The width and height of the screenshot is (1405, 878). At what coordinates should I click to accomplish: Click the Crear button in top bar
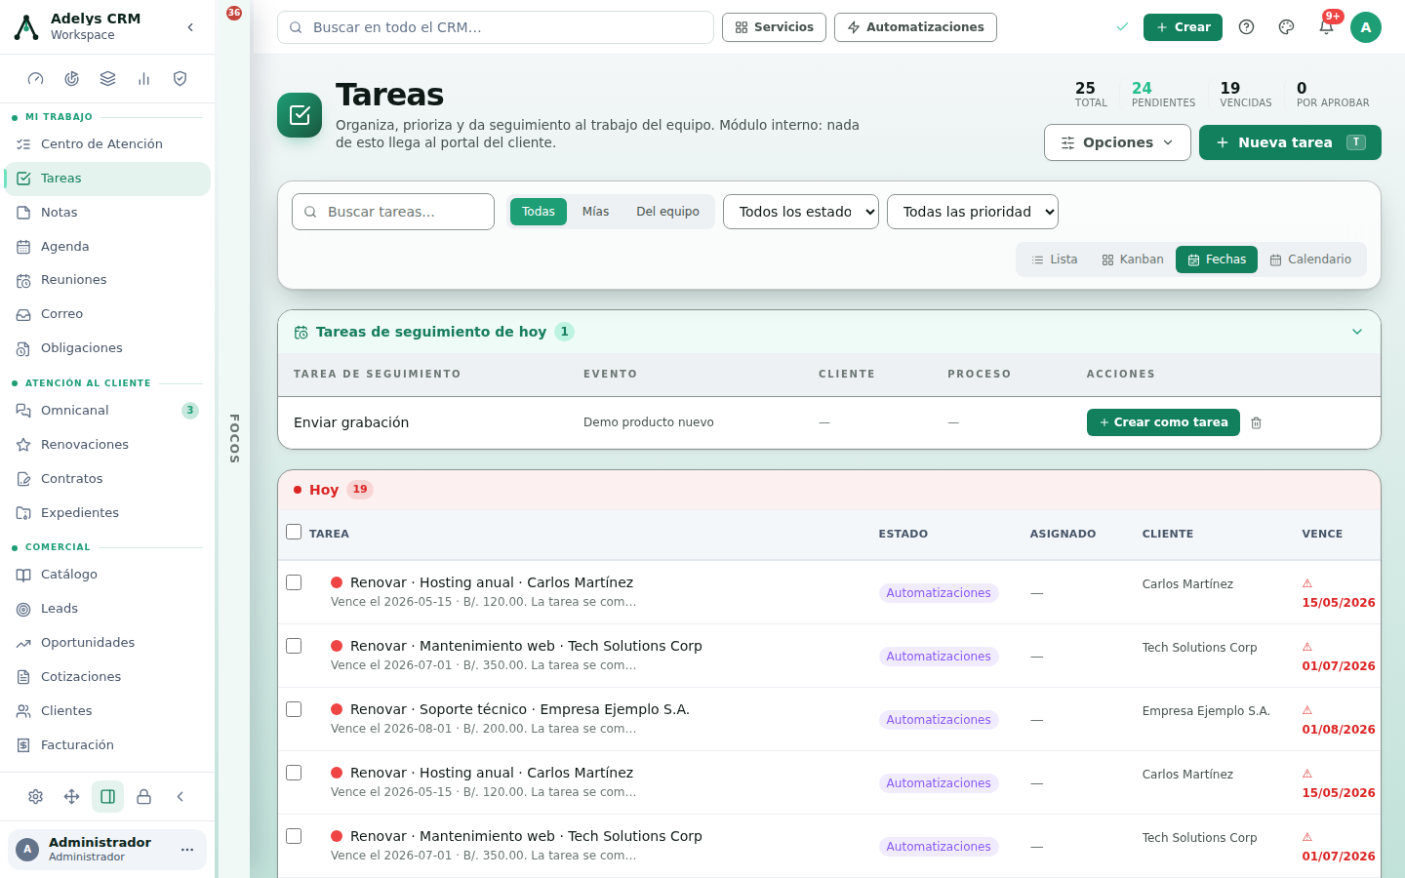click(x=1183, y=27)
